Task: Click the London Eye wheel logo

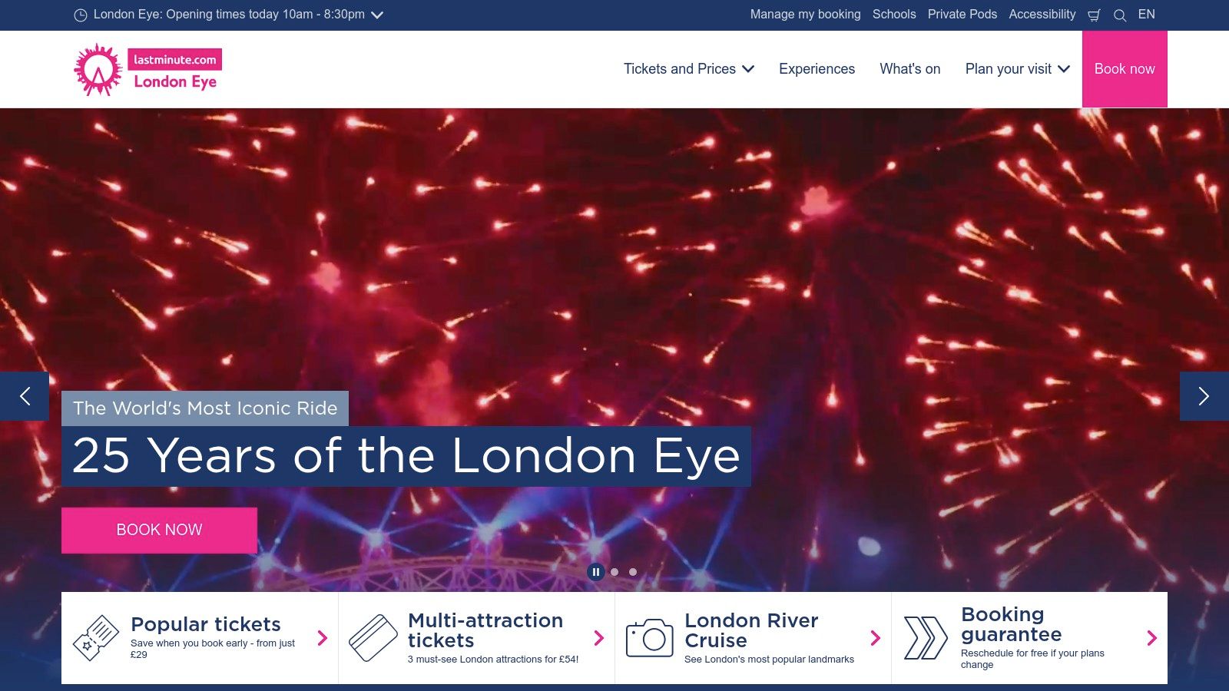Action: coord(98,70)
